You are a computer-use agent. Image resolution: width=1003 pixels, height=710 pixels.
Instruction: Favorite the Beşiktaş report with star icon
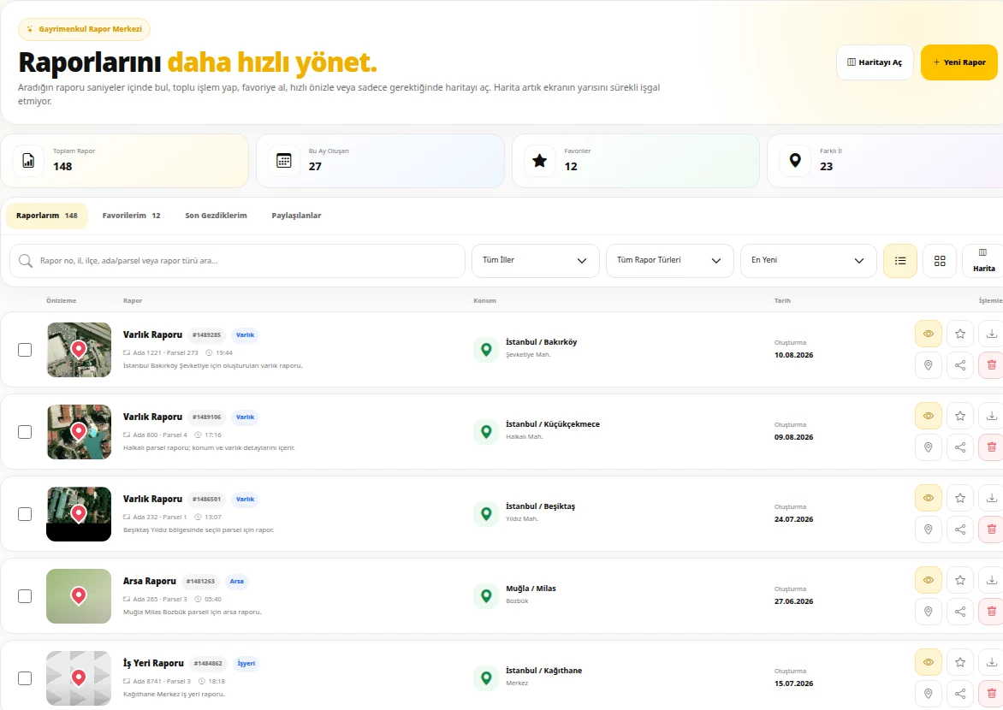click(960, 498)
